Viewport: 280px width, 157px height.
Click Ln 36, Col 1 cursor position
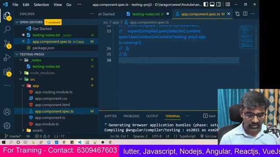[x=119, y=137]
